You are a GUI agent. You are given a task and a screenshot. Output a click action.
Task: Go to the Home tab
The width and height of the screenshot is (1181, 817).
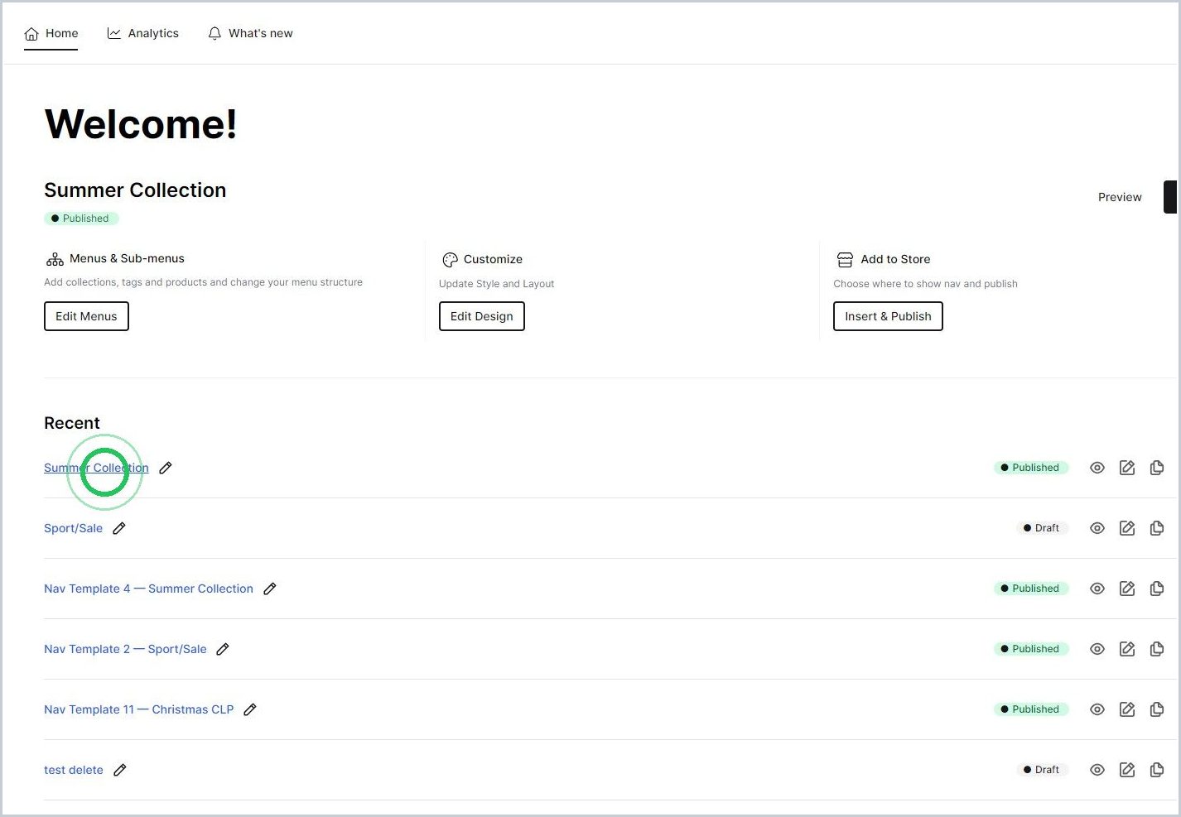[x=51, y=33]
